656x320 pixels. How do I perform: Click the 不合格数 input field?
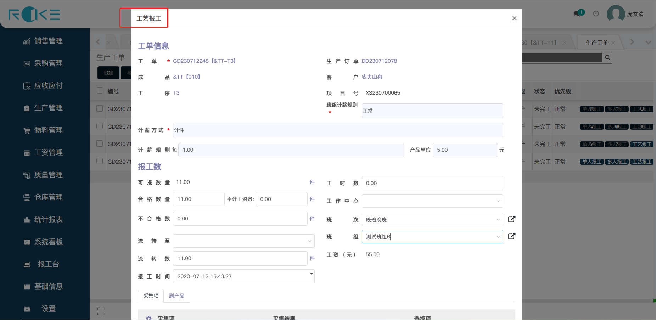click(240, 219)
